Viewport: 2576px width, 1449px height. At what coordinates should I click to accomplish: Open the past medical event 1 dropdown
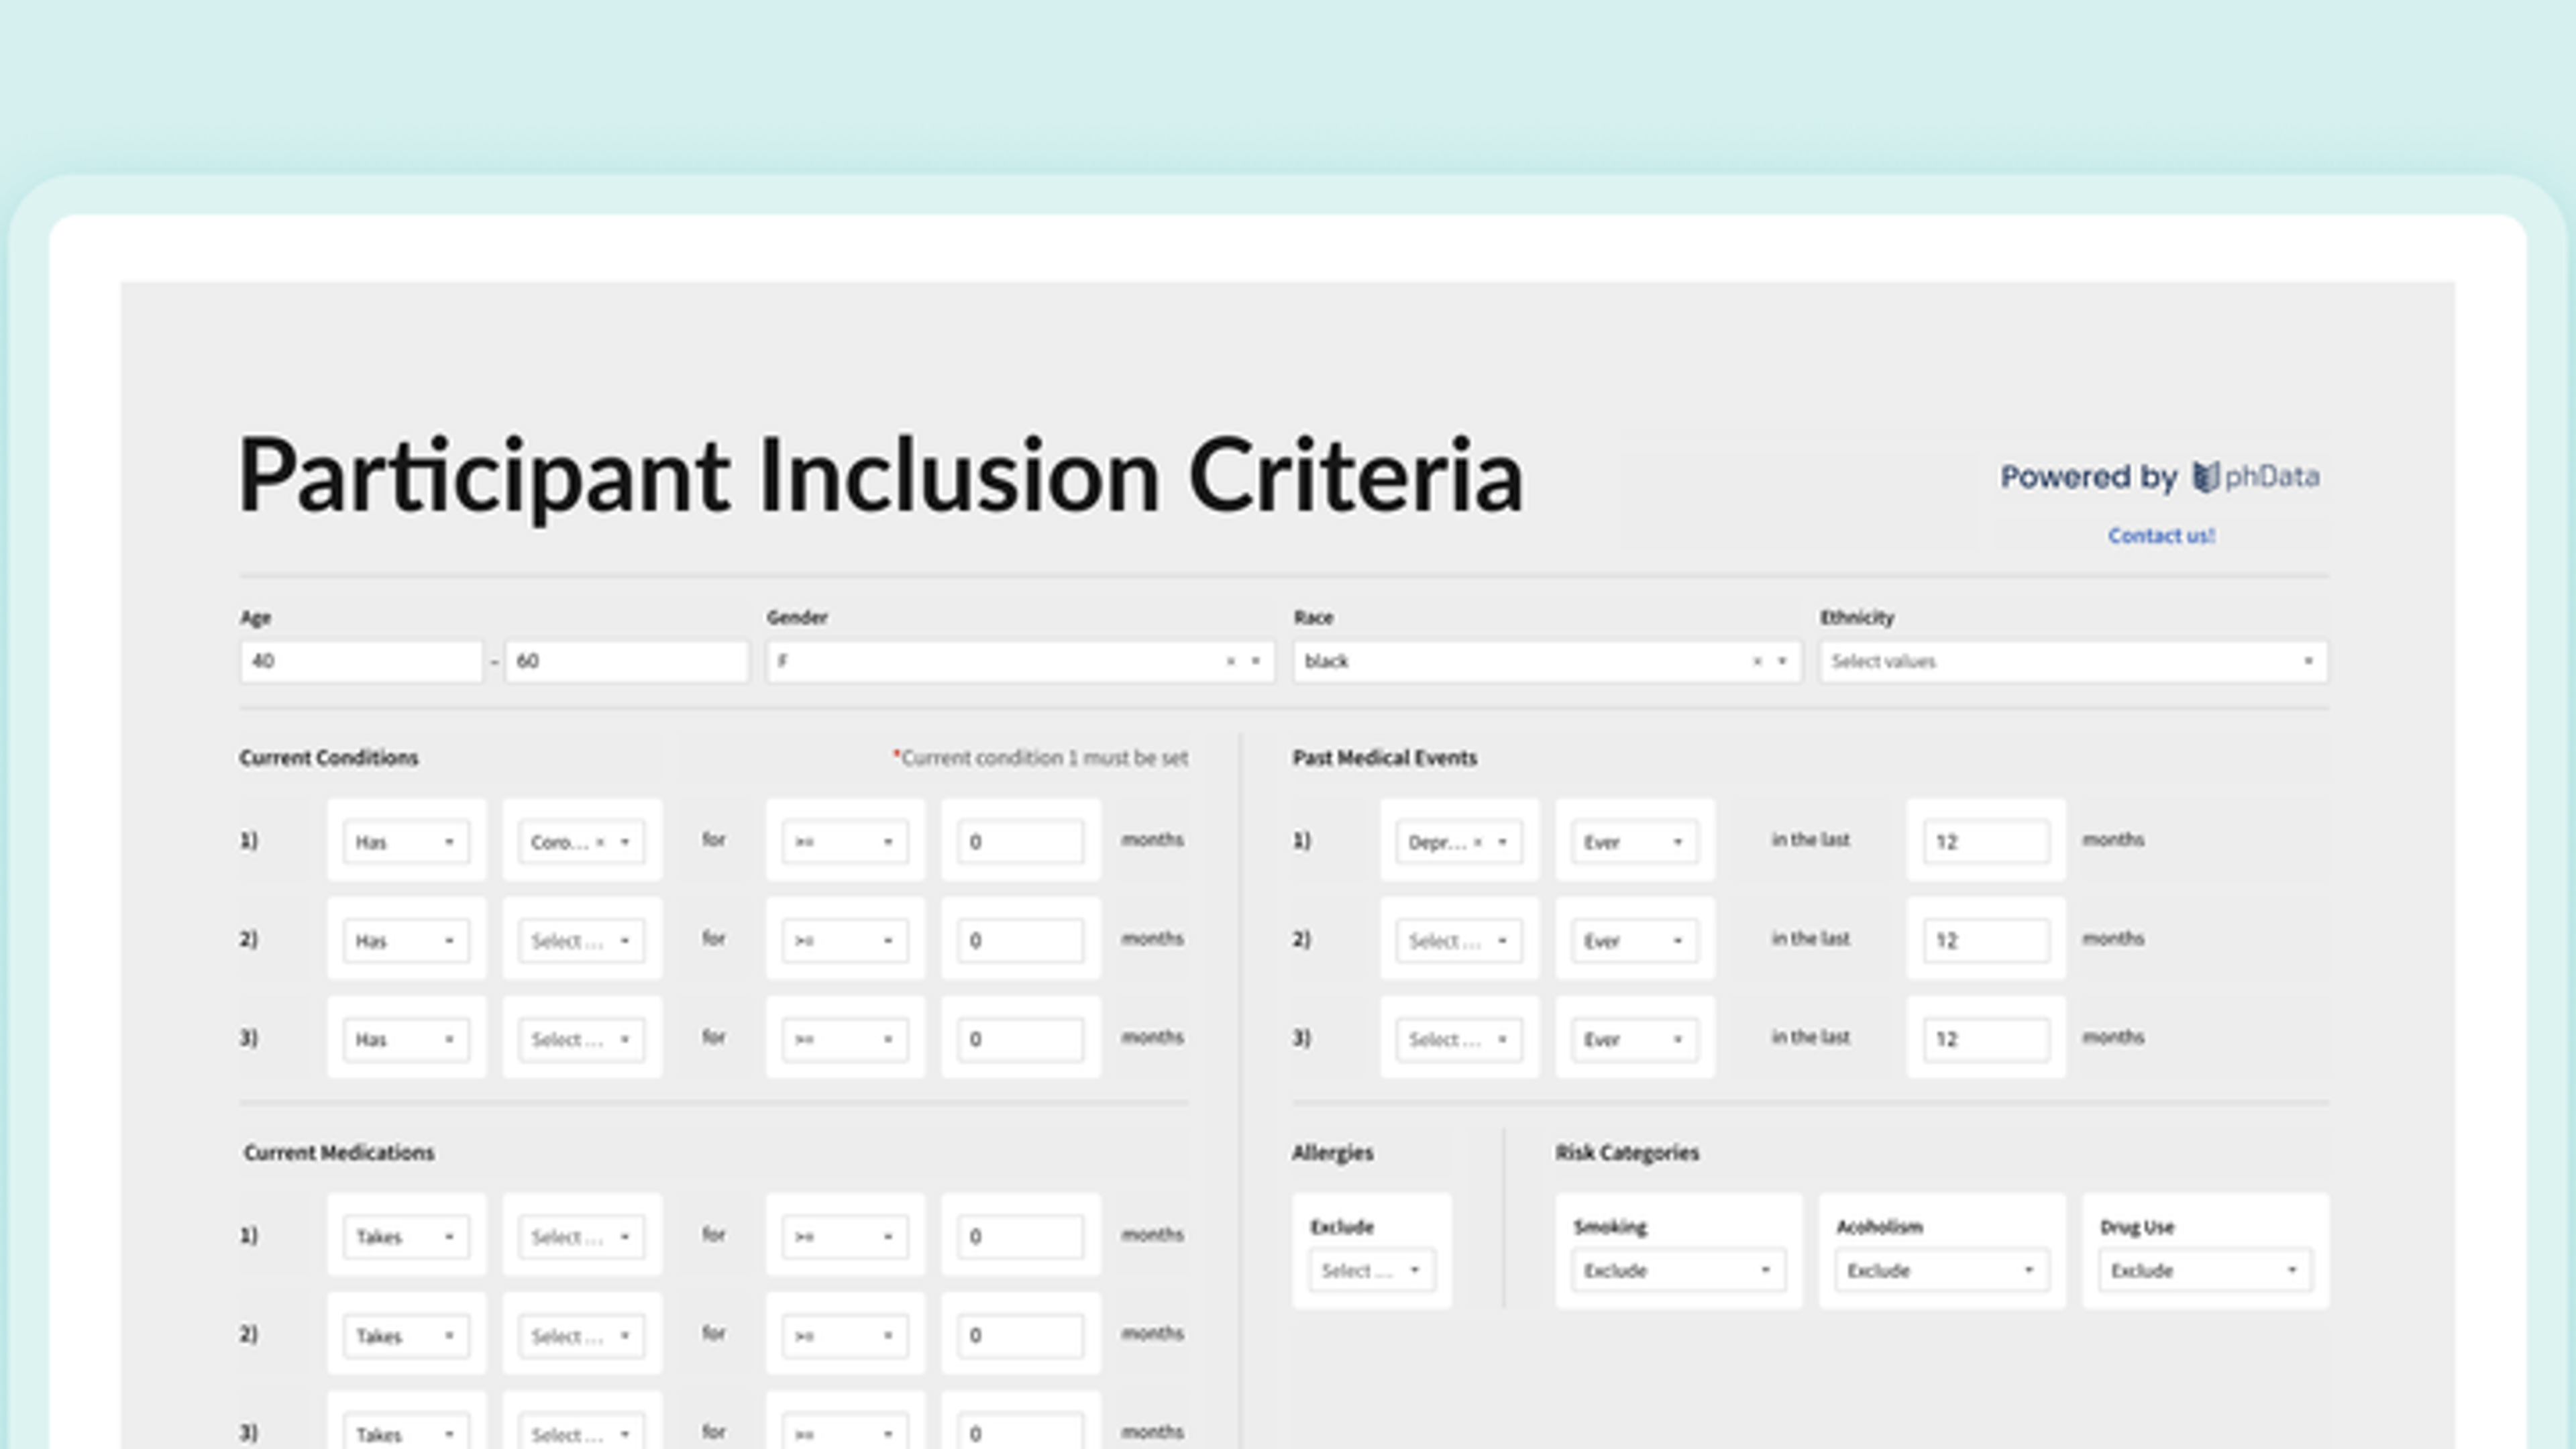(x=1459, y=842)
